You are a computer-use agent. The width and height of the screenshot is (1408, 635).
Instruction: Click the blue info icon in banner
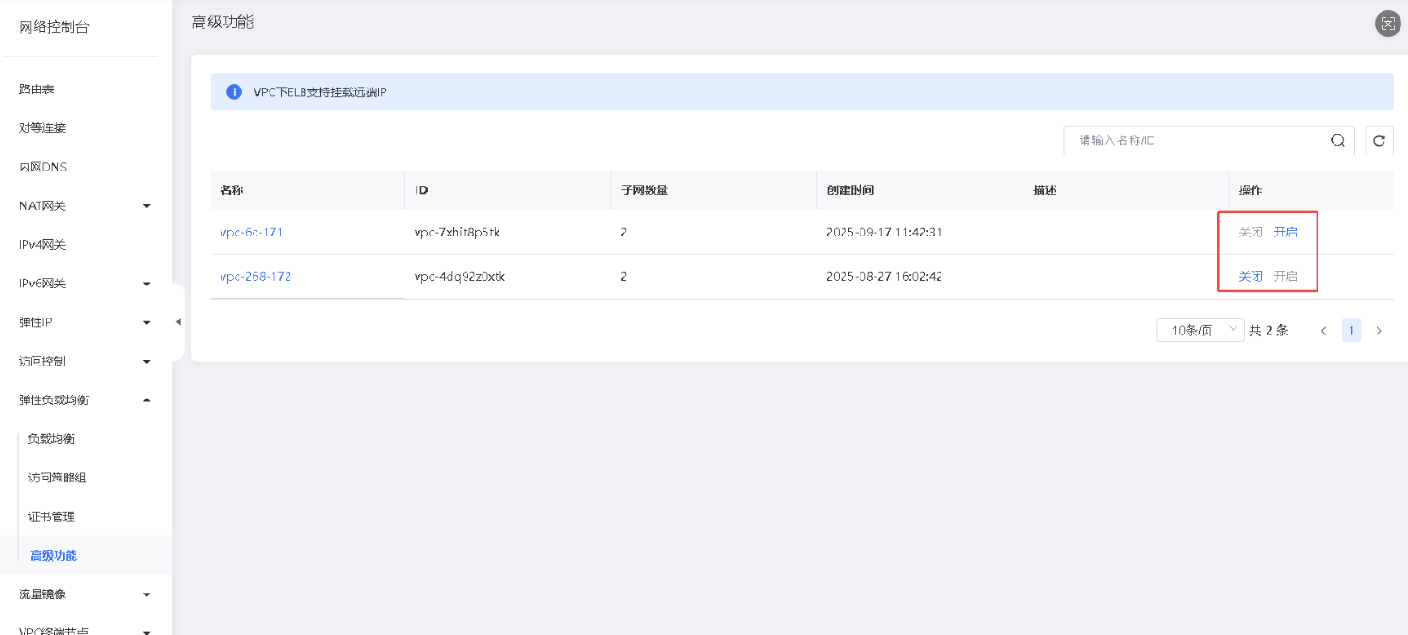click(234, 92)
